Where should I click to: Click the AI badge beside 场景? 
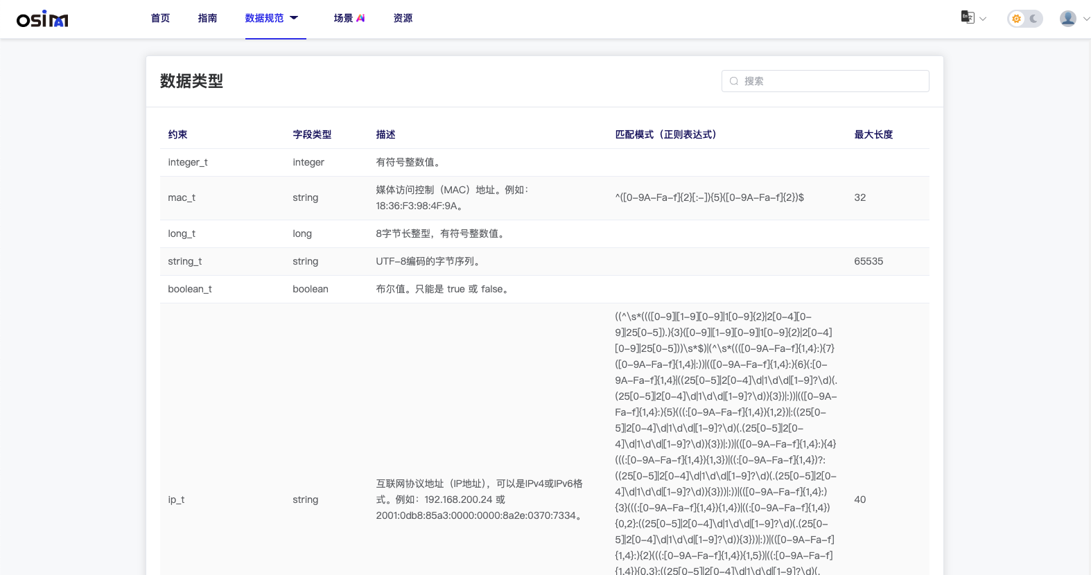click(x=360, y=18)
